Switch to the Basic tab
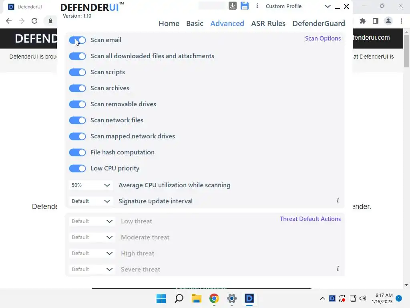 tap(195, 24)
